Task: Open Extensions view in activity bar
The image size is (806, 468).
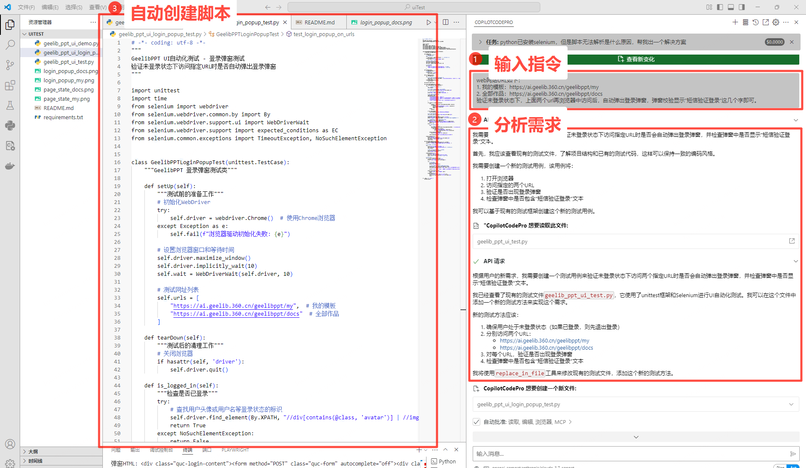Action: [x=10, y=85]
